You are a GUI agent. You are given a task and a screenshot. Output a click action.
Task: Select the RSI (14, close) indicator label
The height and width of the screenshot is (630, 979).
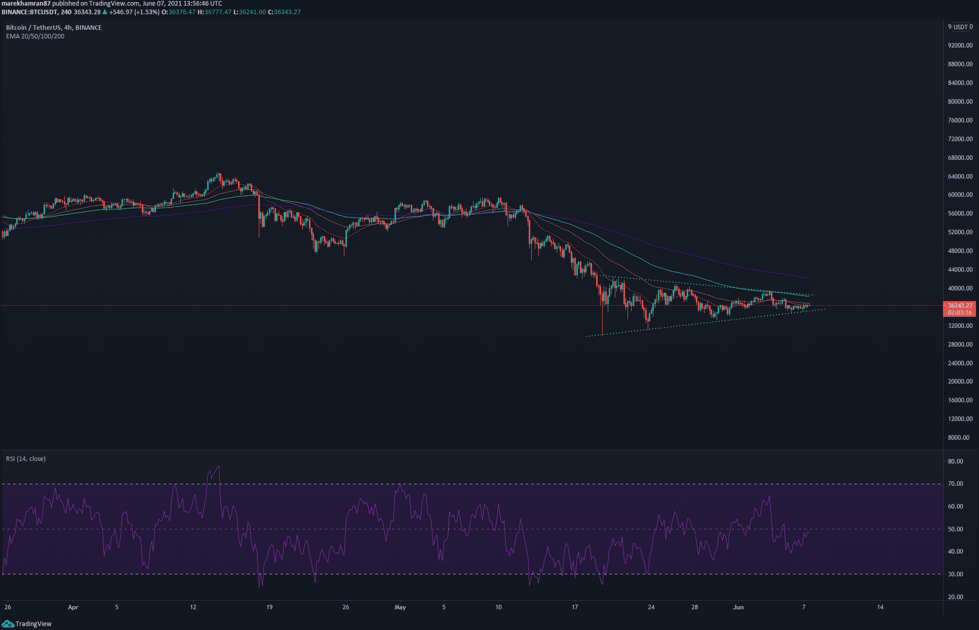[x=26, y=459]
